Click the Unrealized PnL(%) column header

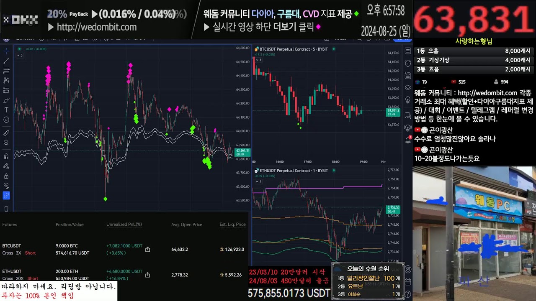coord(124,224)
